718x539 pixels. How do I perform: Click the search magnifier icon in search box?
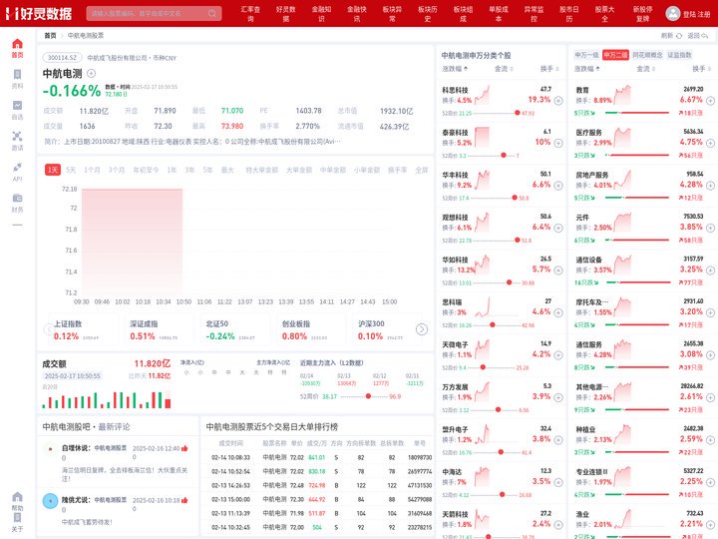point(212,13)
